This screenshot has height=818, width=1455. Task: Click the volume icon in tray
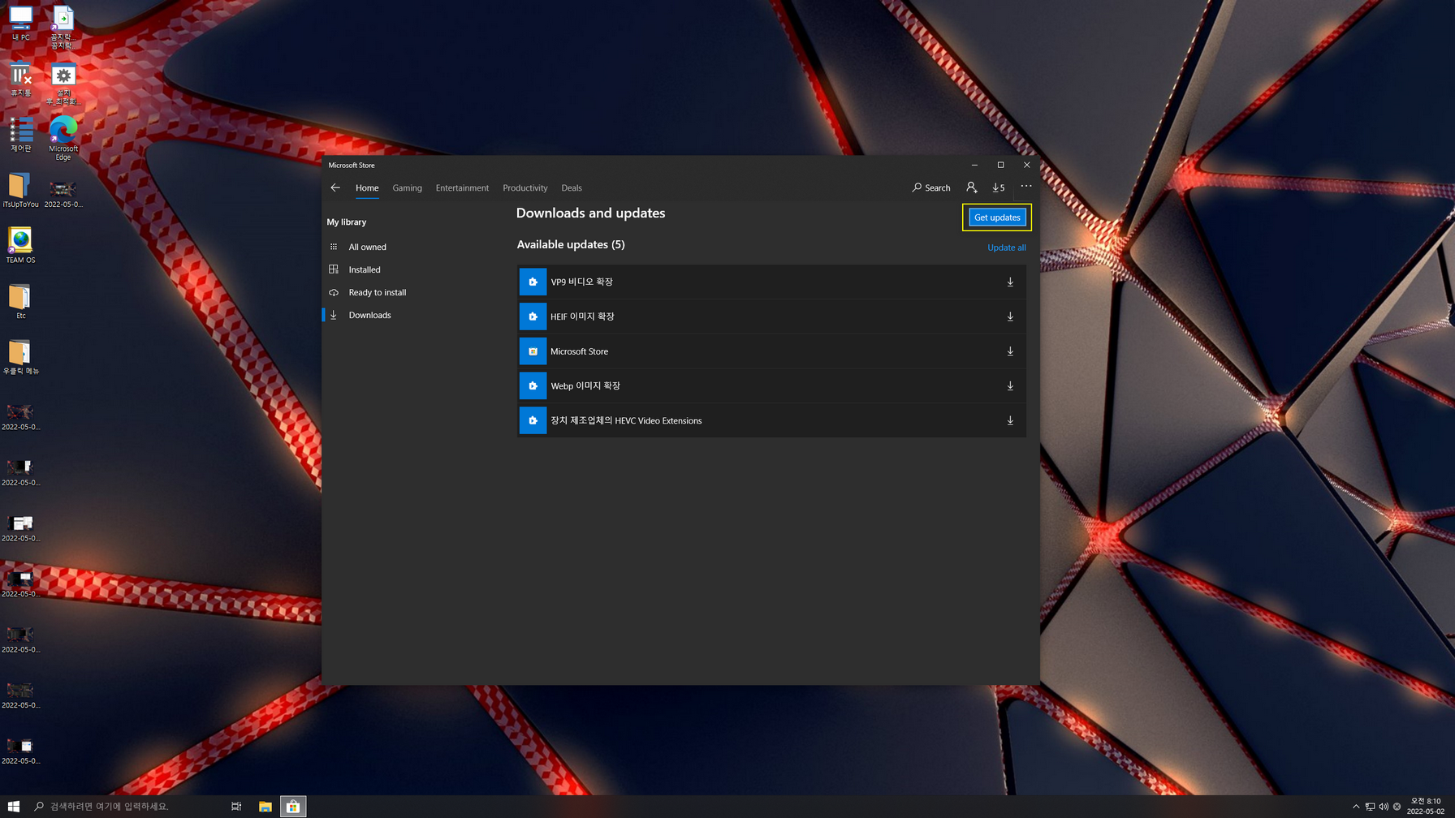1384,807
